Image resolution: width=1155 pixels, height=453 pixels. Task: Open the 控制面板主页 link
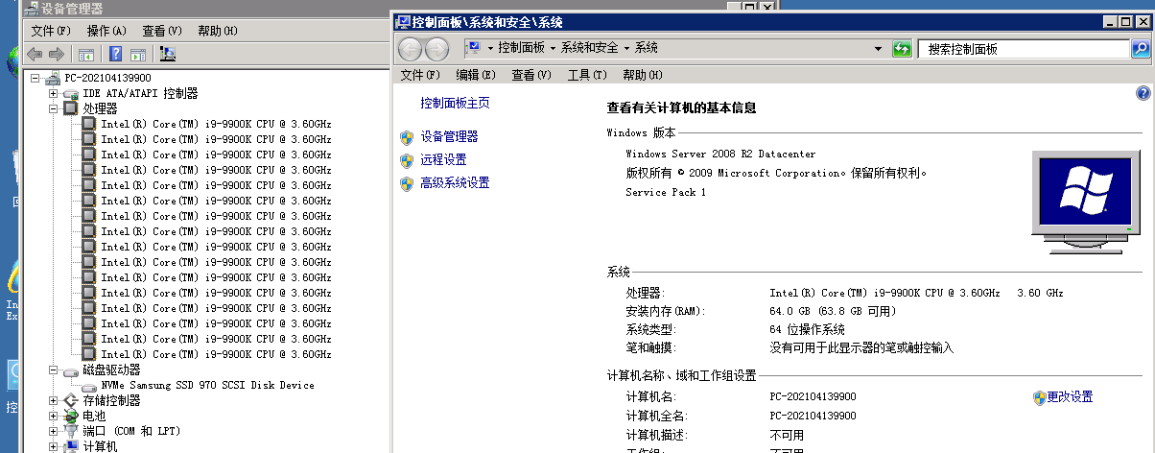tap(455, 103)
